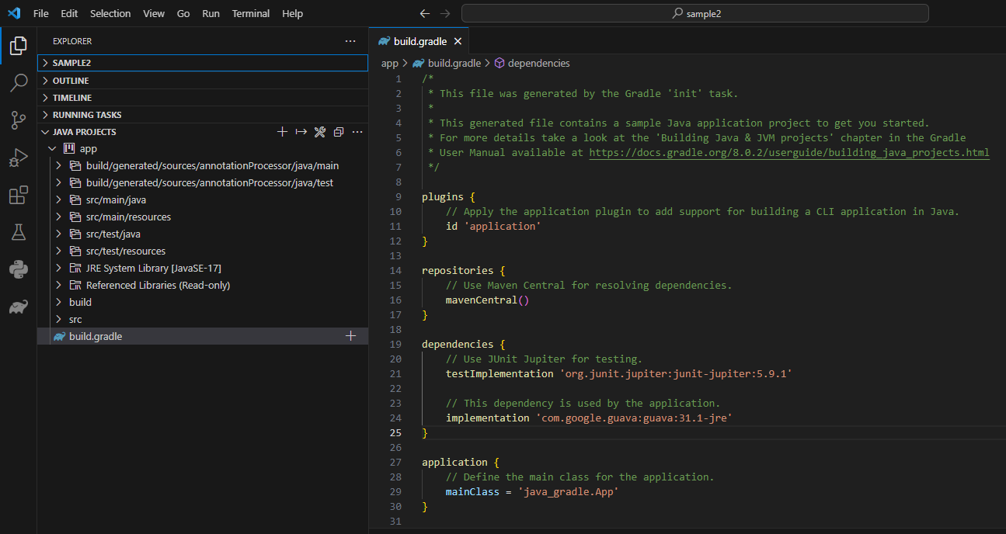Select JRE System Library in the tree
Viewport: 1006px width, 534px height.
point(152,268)
